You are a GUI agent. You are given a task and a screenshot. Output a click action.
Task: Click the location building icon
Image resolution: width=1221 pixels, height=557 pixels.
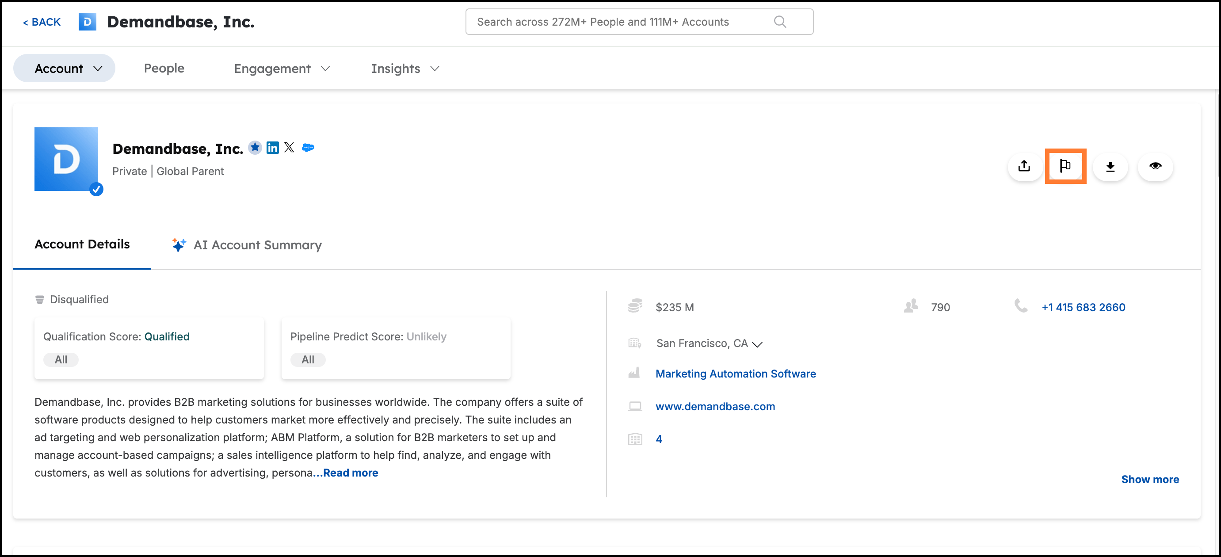(x=635, y=343)
